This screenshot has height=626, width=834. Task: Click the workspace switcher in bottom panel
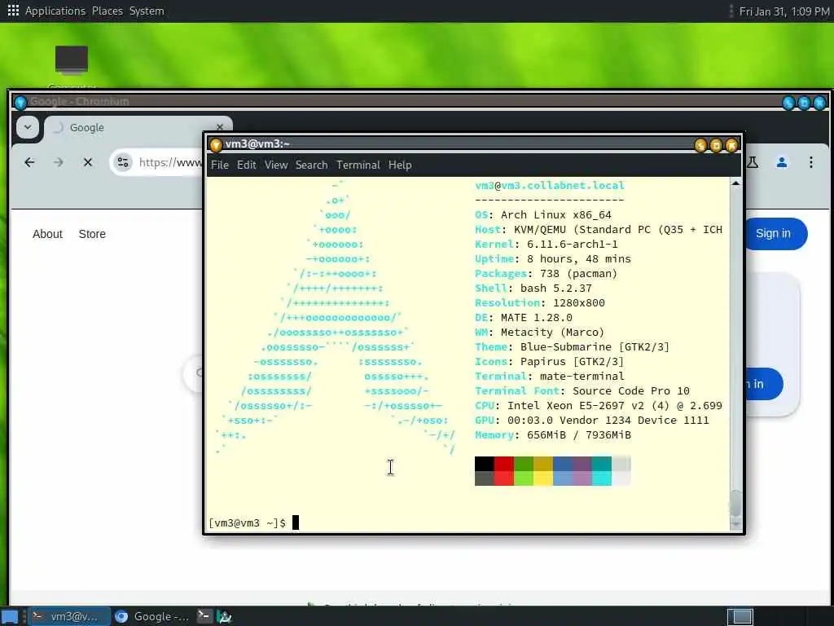pyautogui.click(x=740, y=616)
